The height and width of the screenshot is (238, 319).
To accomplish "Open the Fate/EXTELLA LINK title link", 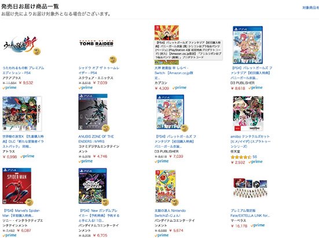I will (250, 213).
